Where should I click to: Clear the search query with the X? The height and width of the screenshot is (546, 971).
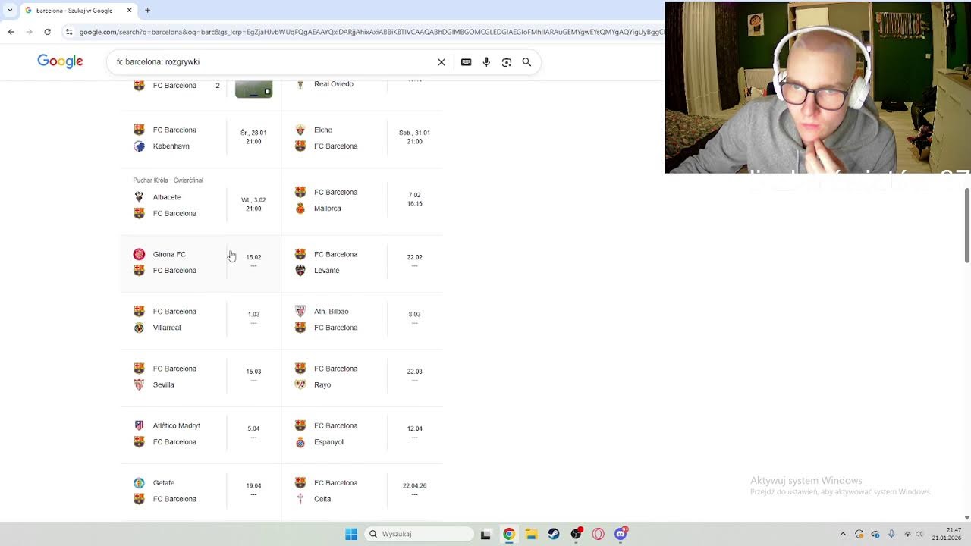tap(442, 62)
